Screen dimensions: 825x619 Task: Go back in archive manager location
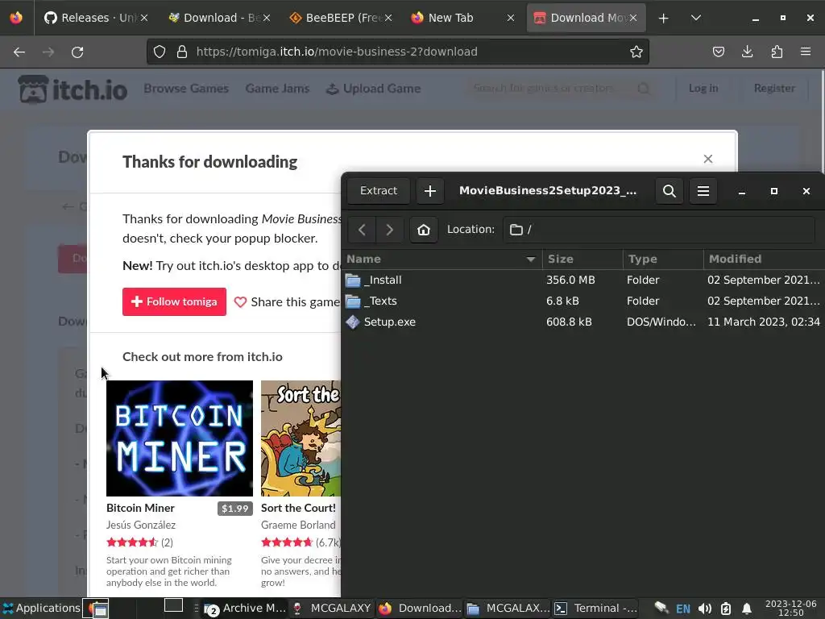[362, 230]
